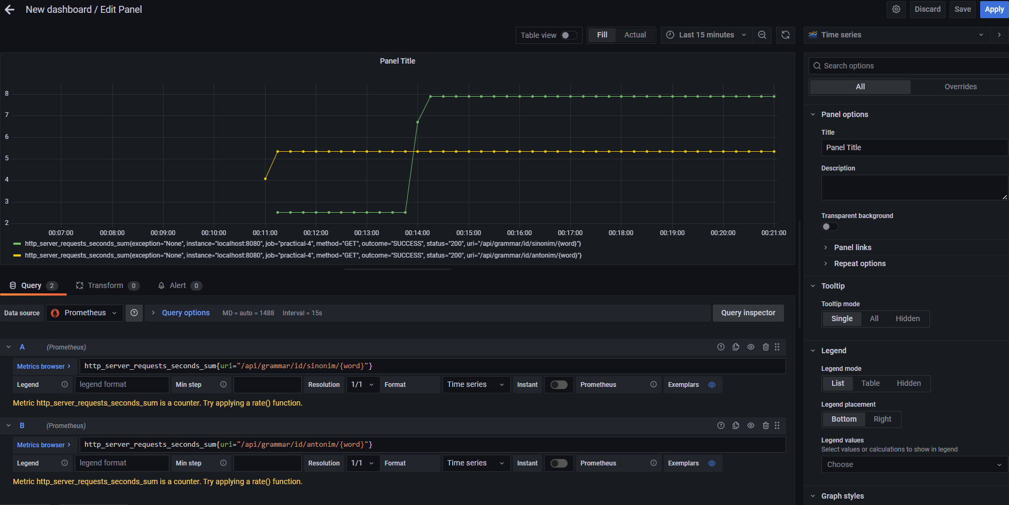Viewport: 1009px width, 505px height.
Task: Open Legend values Choose dropdown
Action: coord(914,464)
